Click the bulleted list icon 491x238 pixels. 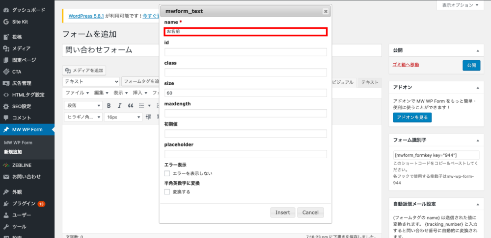142,105
